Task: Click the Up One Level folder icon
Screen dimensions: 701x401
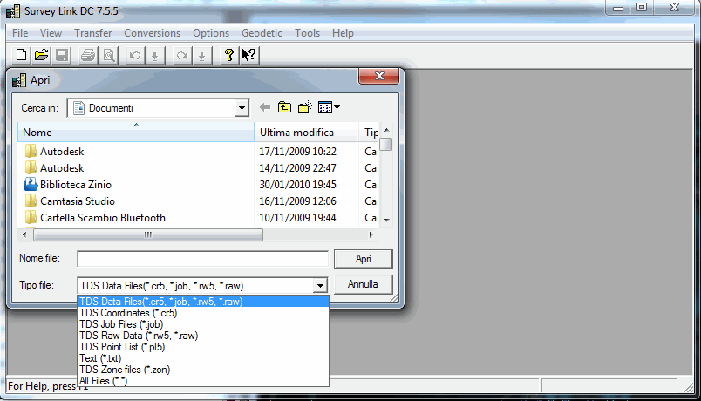Action: coord(284,107)
